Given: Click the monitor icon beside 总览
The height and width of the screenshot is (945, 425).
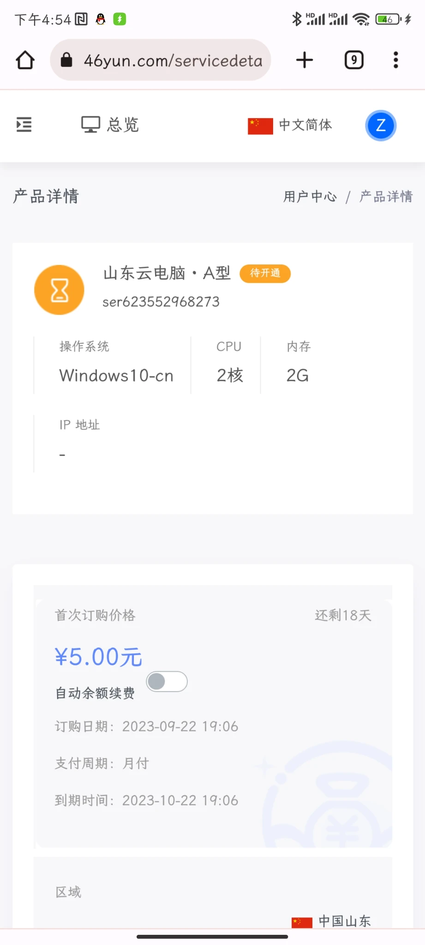Looking at the screenshot, I should coord(90,125).
